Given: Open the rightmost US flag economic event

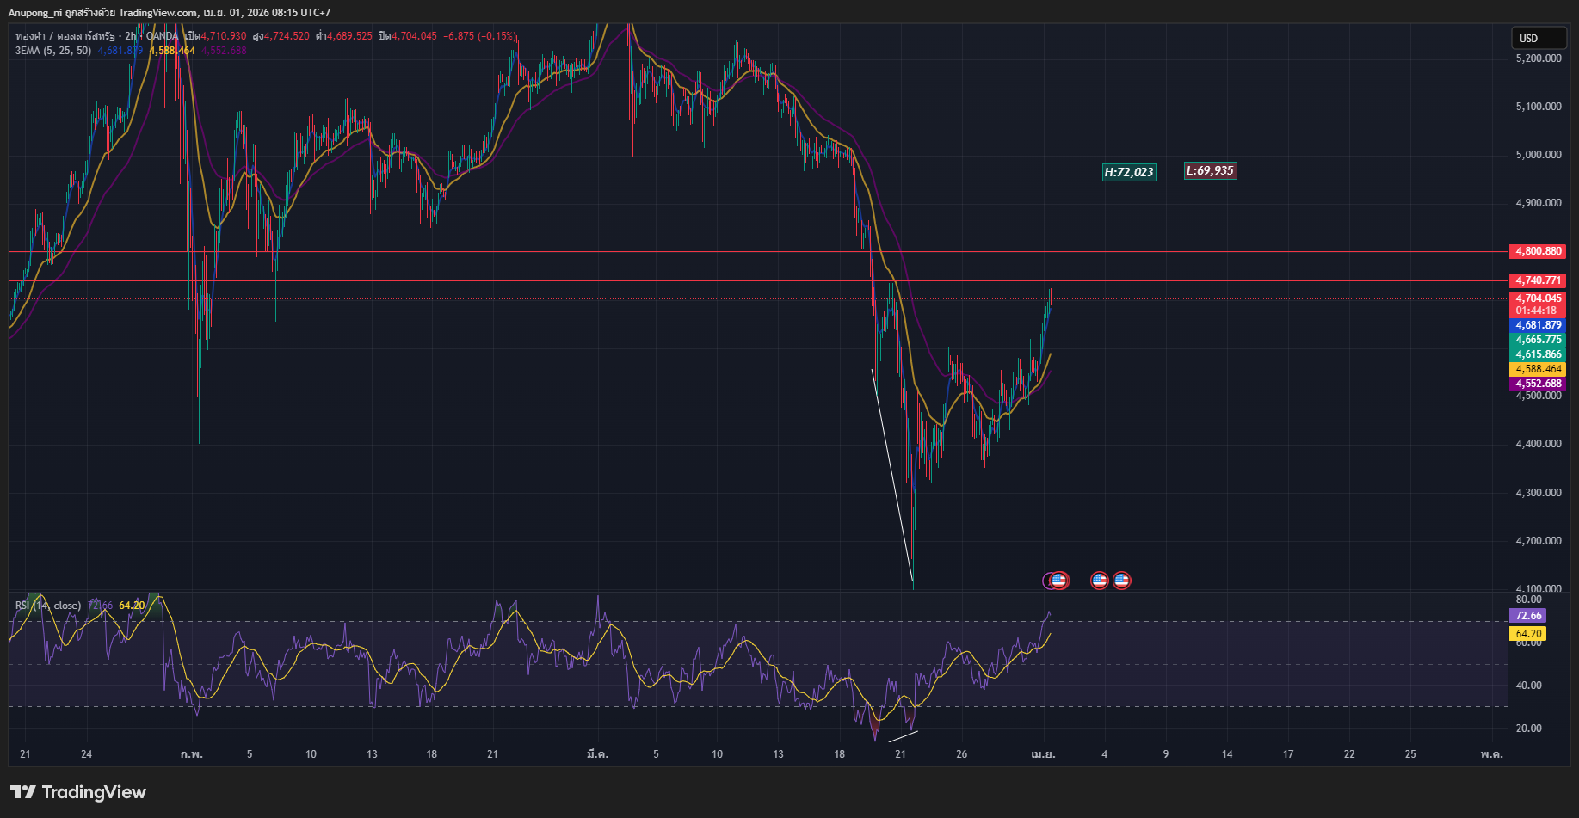Looking at the screenshot, I should click(1121, 581).
